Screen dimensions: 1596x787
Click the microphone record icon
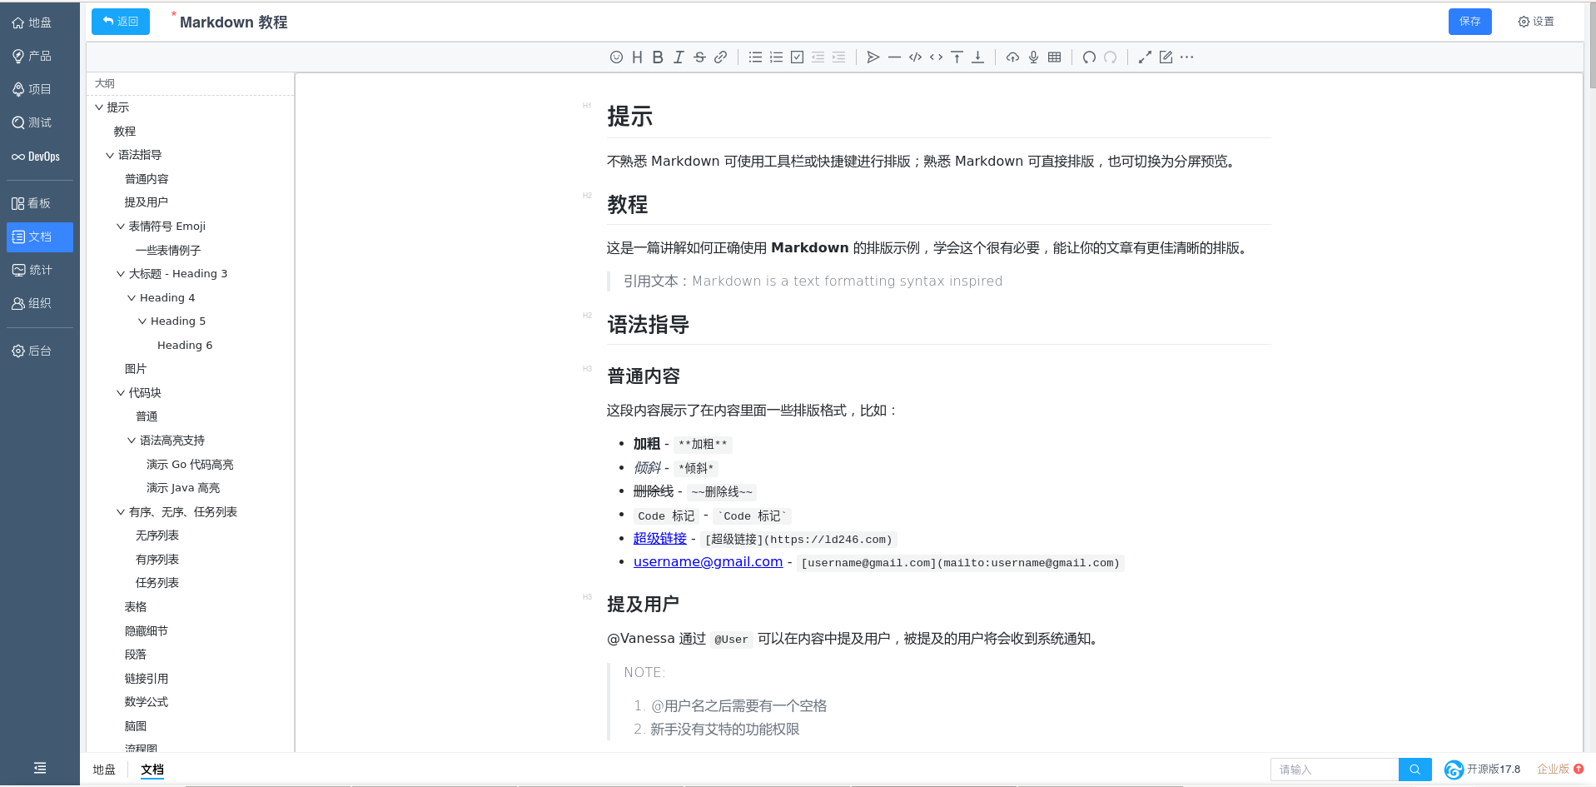pos(1033,57)
